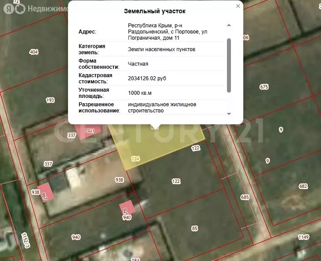Select parcel label 682 on the map
The width and height of the screenshot is (321, 261).
pyautogui.click(x=303, y=186)
